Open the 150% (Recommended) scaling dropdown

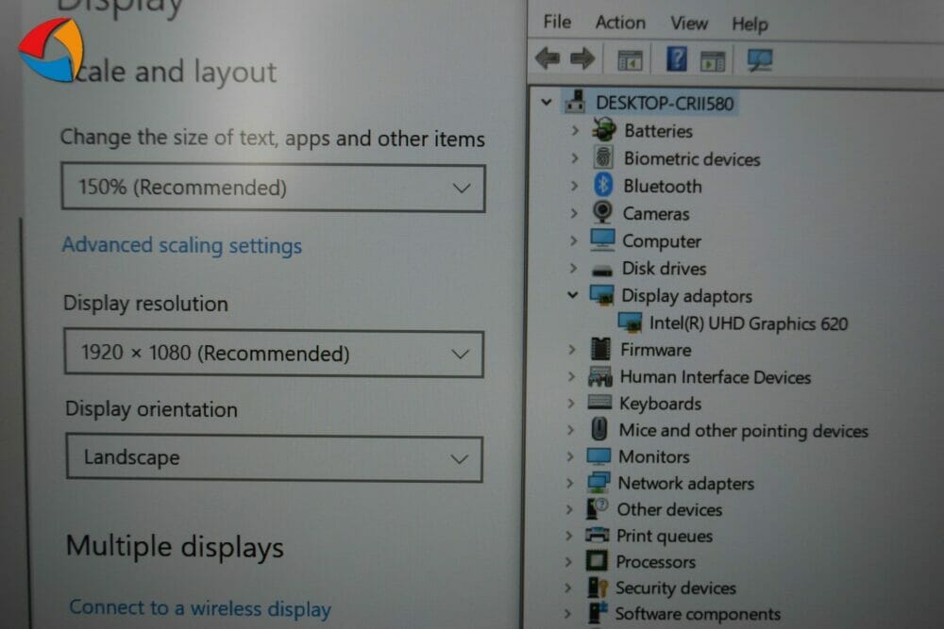coord(274,188)
